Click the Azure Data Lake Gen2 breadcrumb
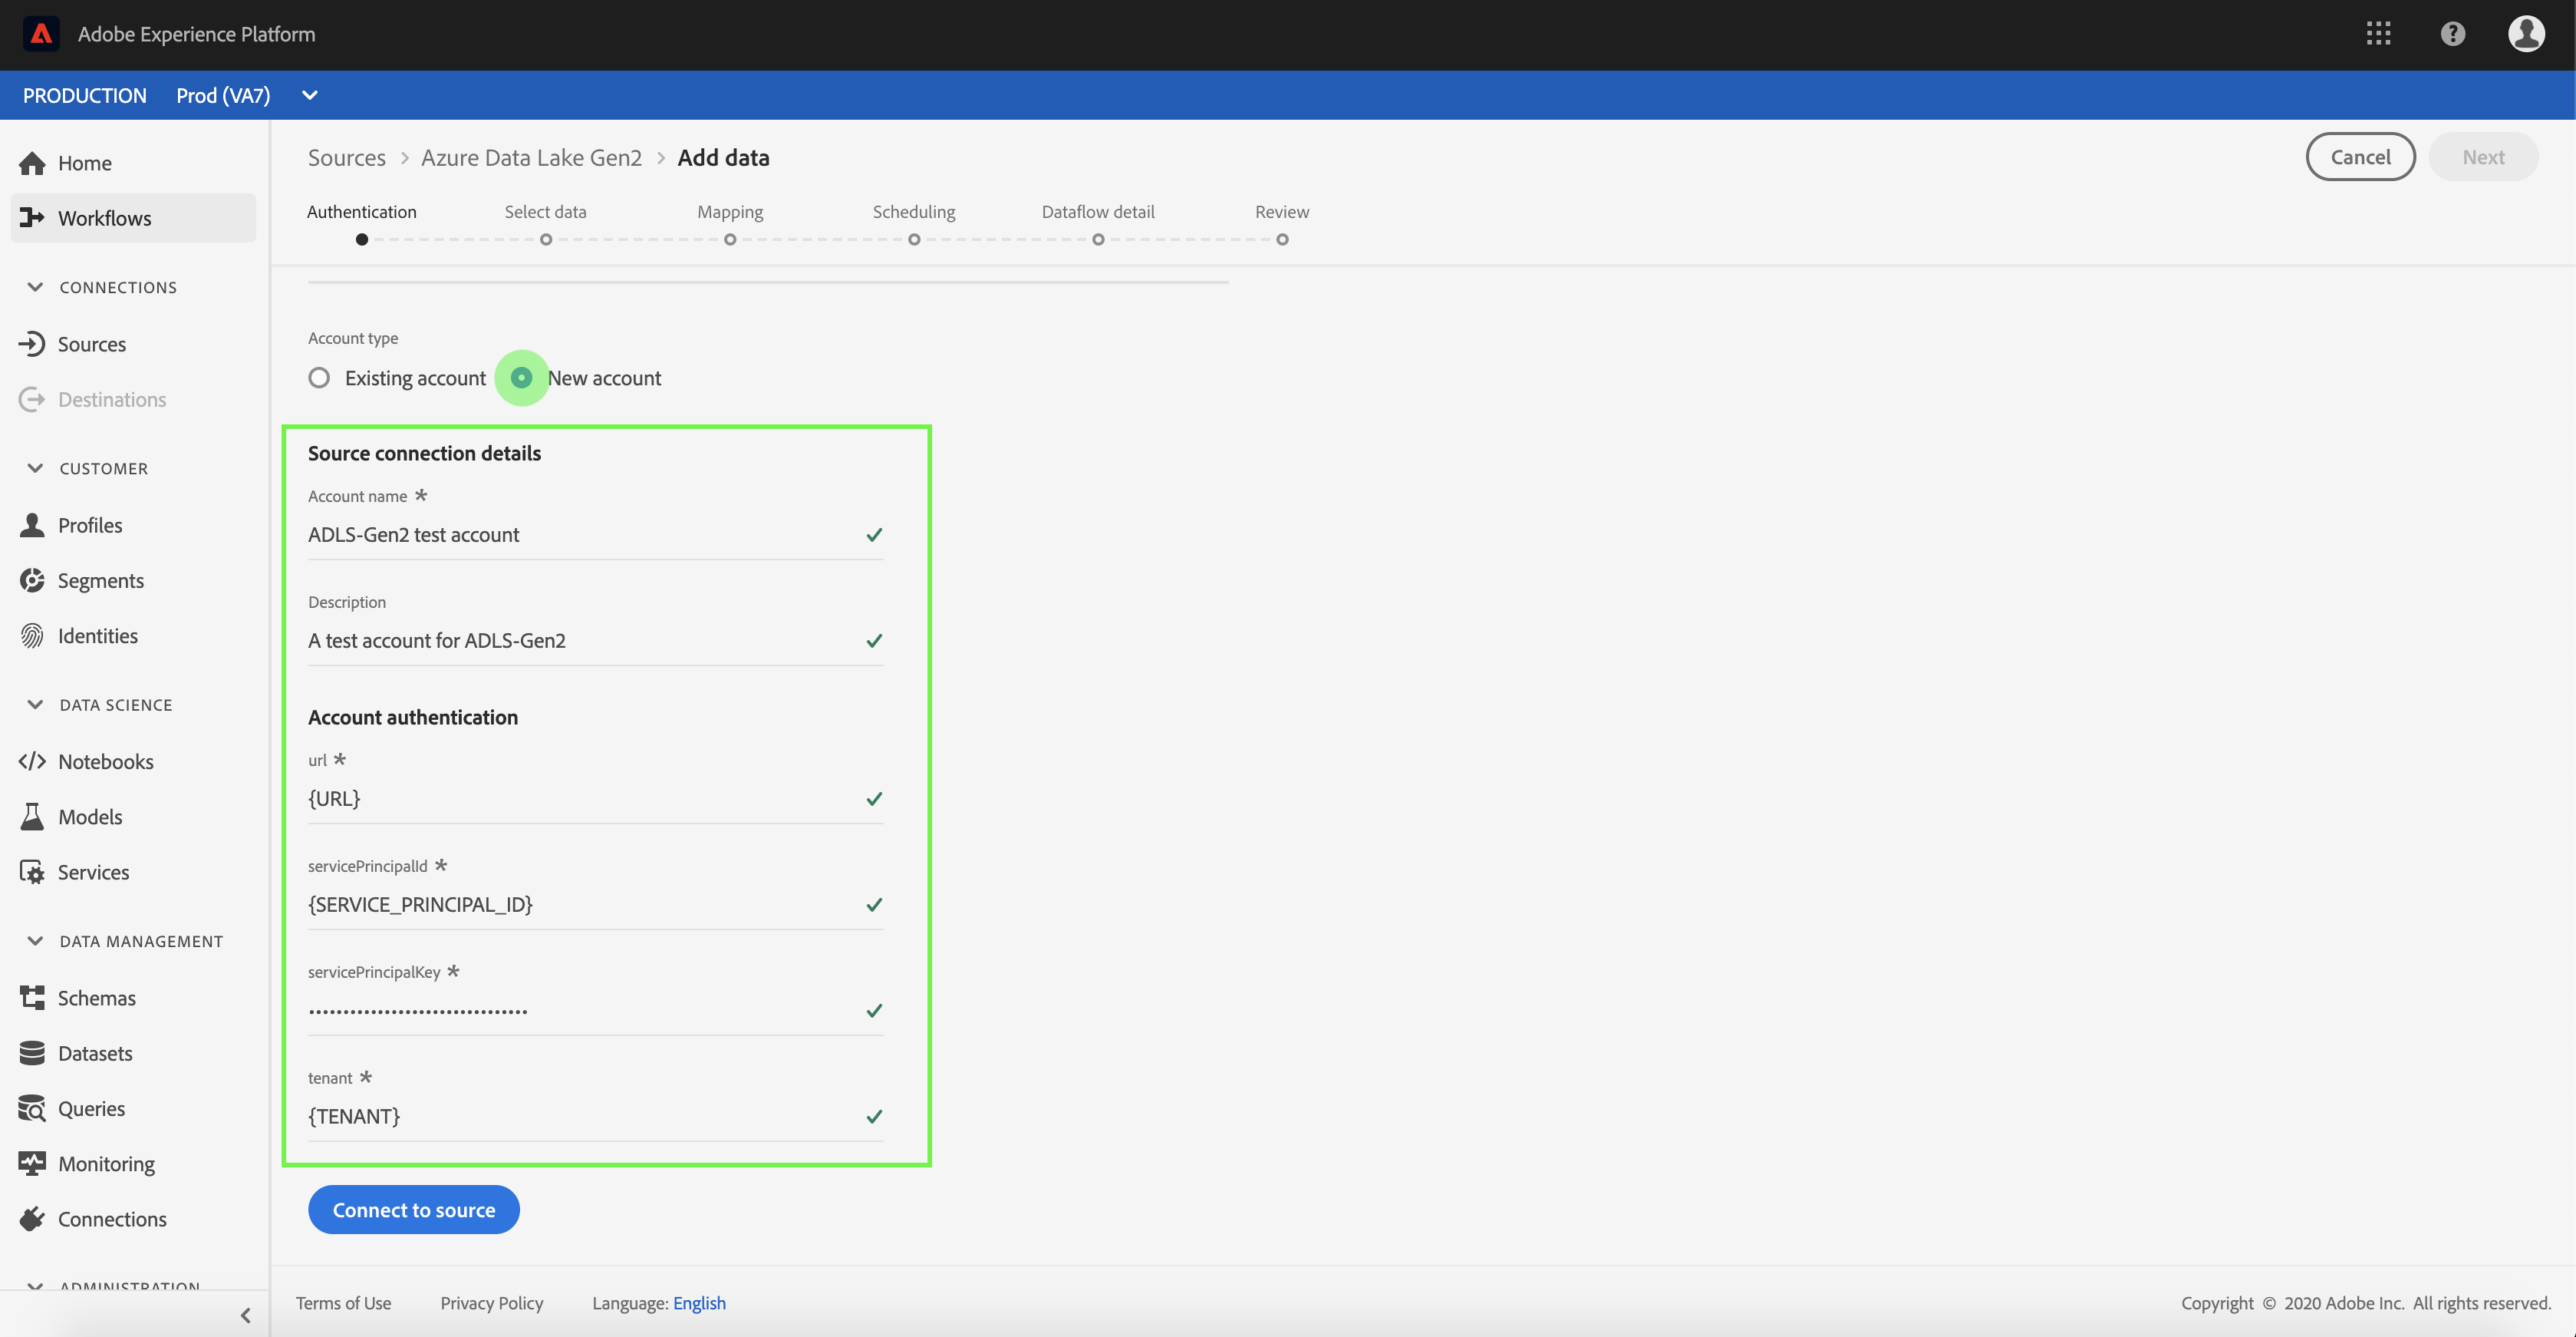This screenshot has width=2576, height=1337. [x=531, y=158]
